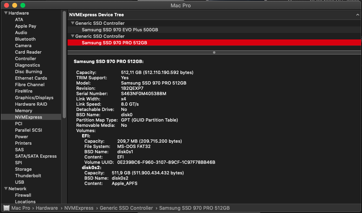Close the Mac Pro window

tap(7, 5)
